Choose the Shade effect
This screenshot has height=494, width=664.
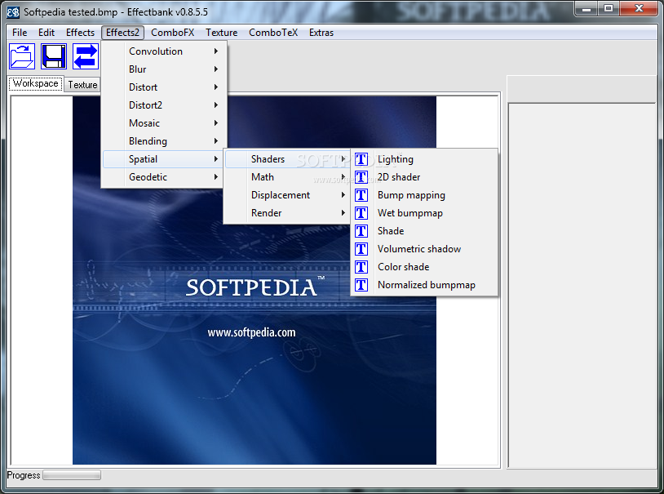pyautogui.click(x=424, y=231)
